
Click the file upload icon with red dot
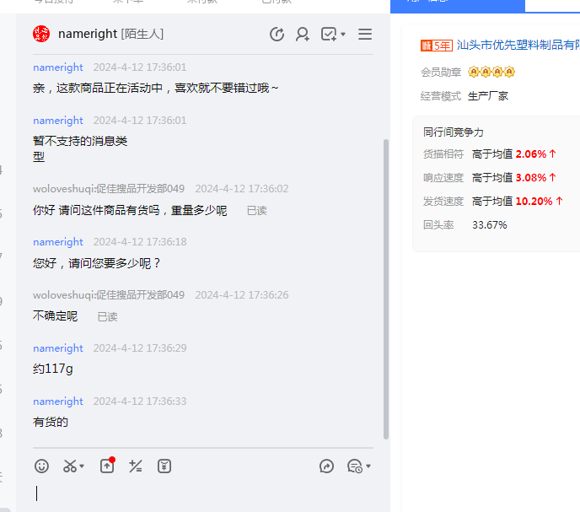pyautogui.click(x=107, y=466)
